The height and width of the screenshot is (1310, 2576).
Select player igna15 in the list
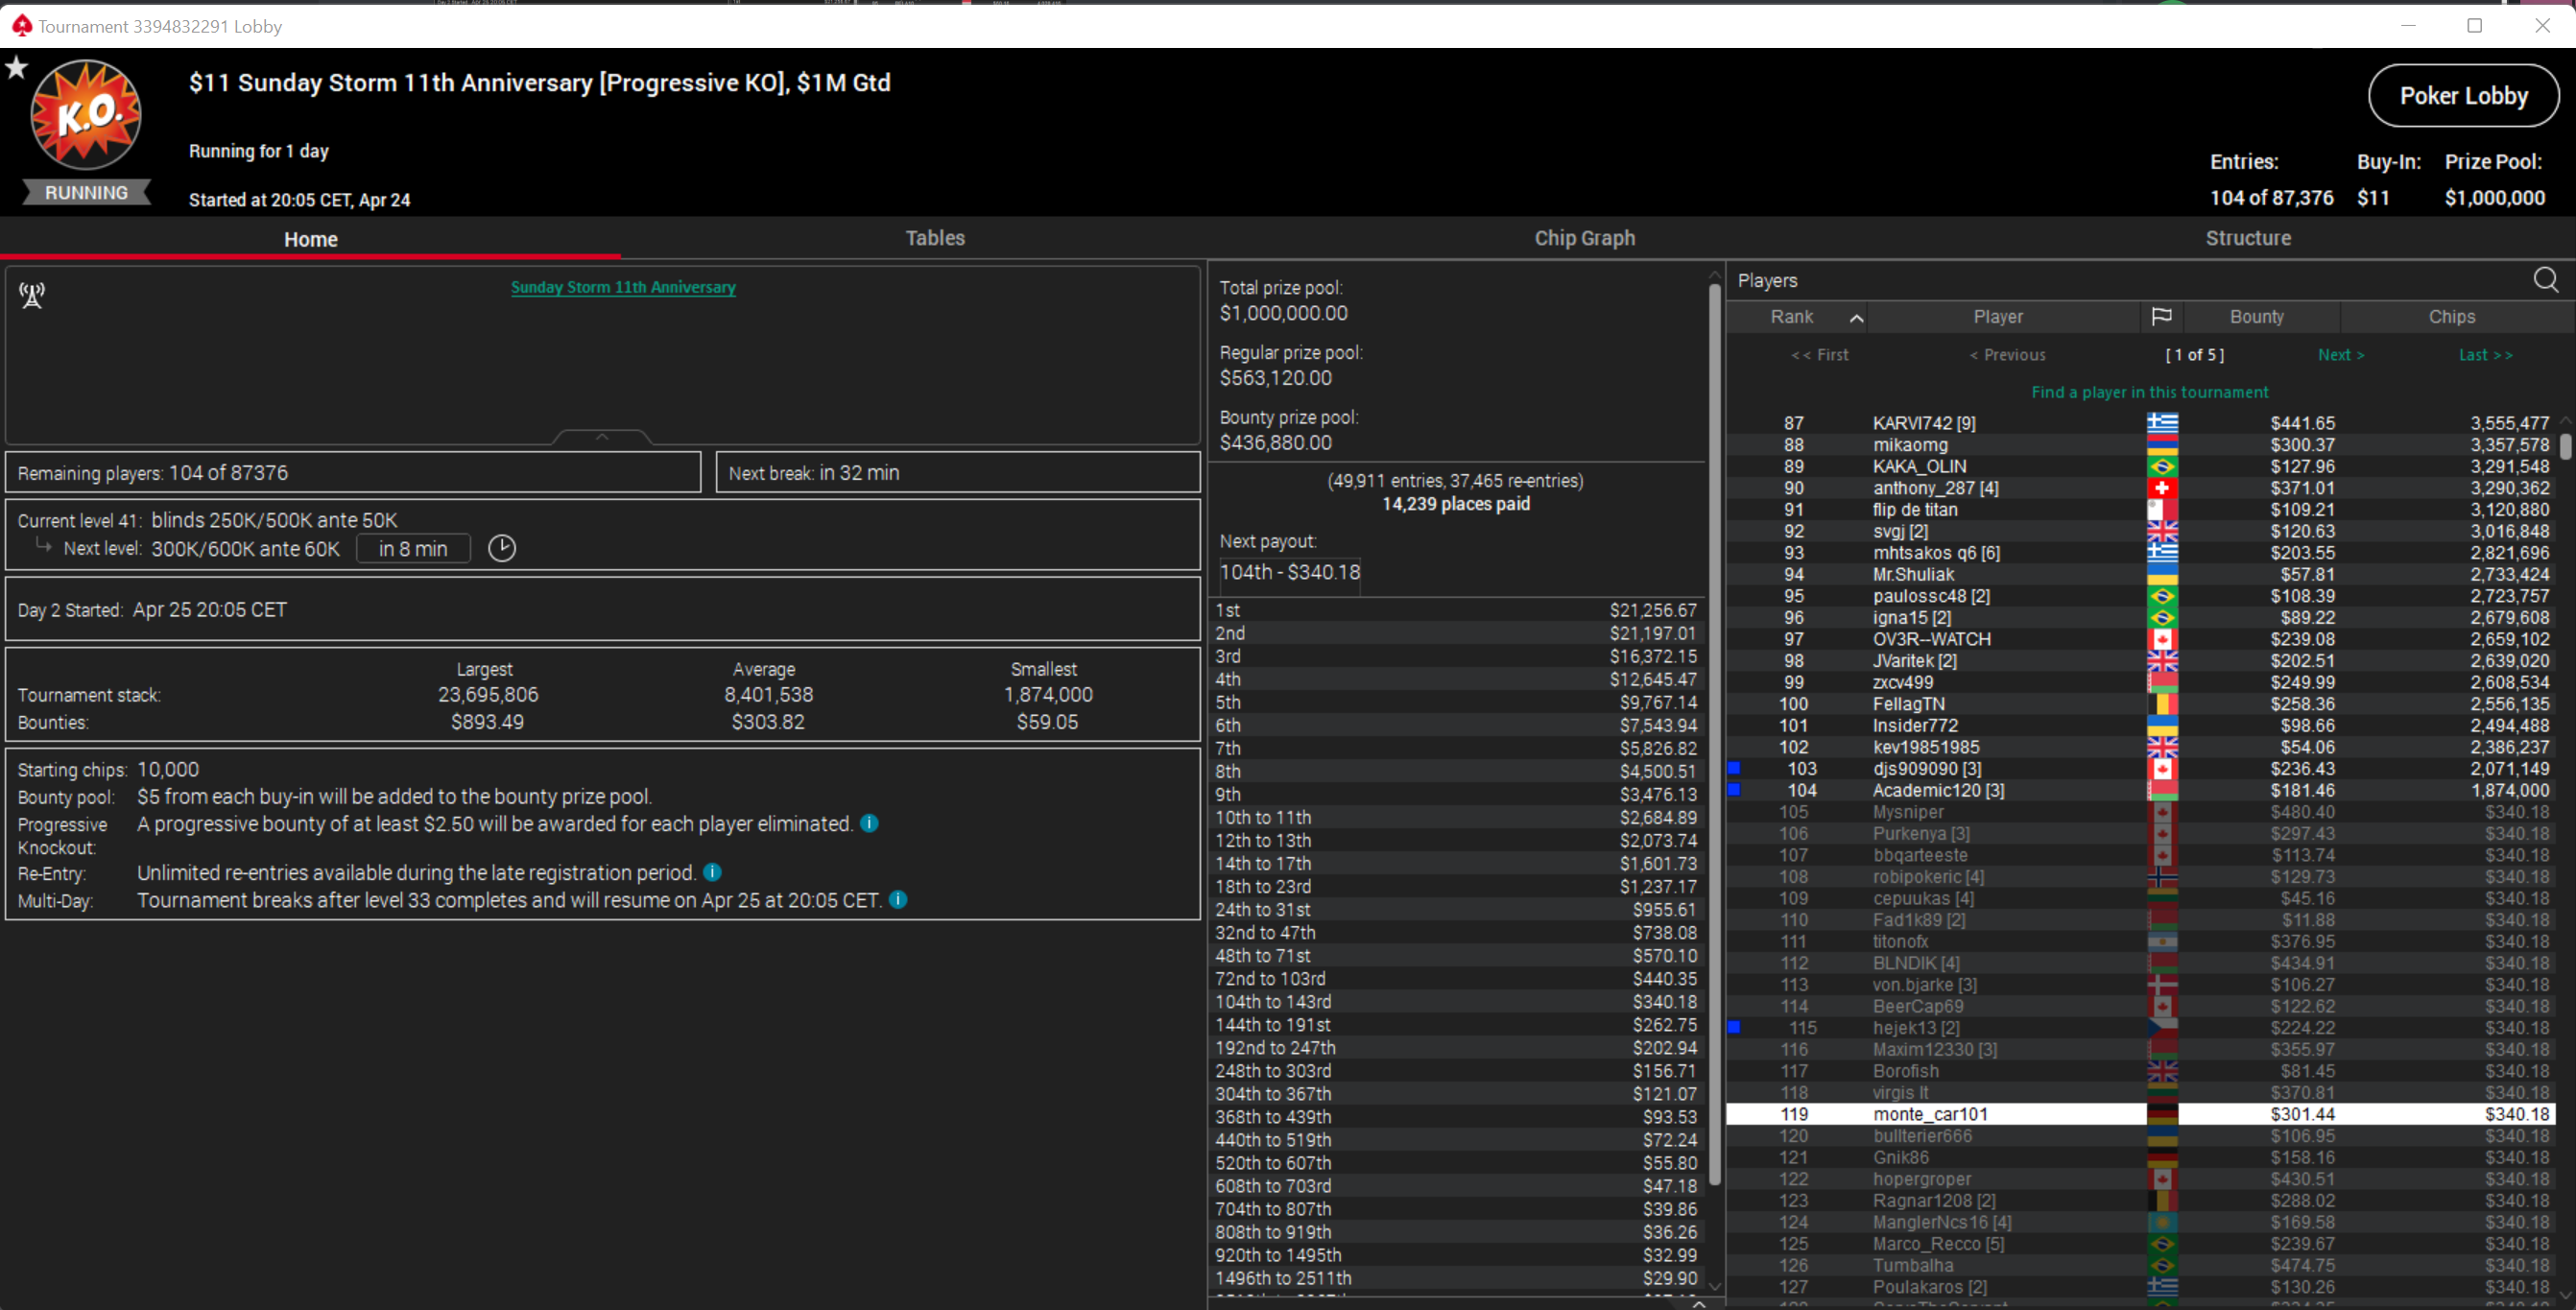2141,618
